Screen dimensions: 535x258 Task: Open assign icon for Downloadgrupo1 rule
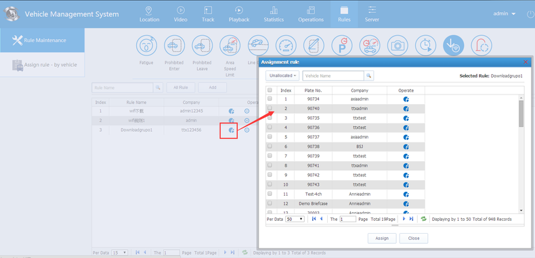[232, 130]
